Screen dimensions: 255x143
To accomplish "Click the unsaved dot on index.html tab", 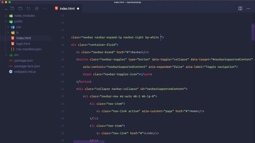I will [x=78, y=8].
